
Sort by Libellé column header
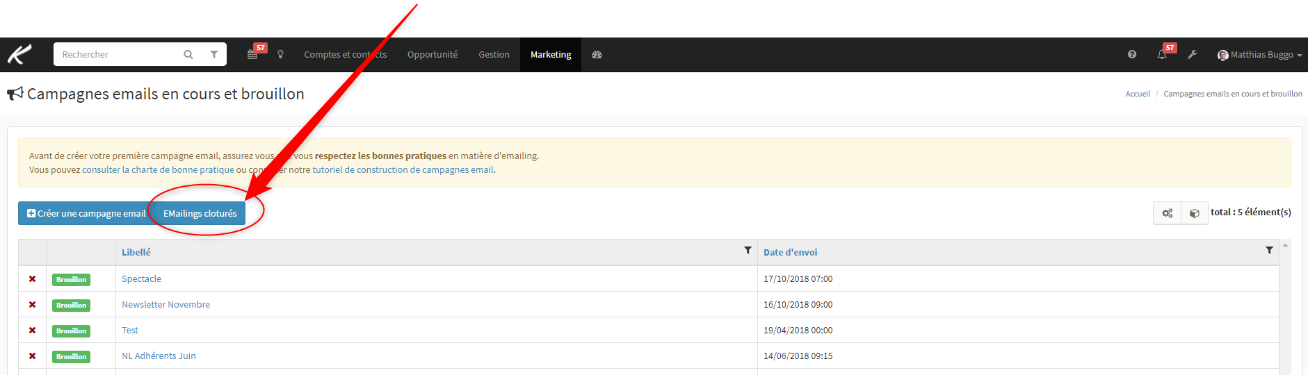click(136, 252)
